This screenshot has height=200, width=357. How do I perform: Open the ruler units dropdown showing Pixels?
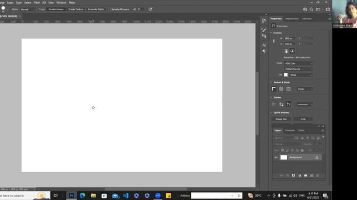pos(305,89)
